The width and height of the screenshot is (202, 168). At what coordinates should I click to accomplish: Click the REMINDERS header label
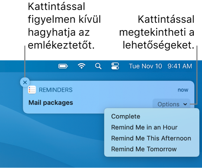(56, 90)
